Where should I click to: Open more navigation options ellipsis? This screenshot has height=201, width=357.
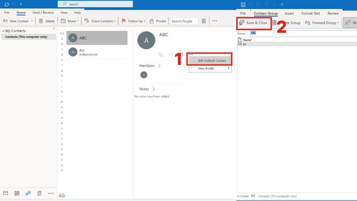[x=51, y=193]
